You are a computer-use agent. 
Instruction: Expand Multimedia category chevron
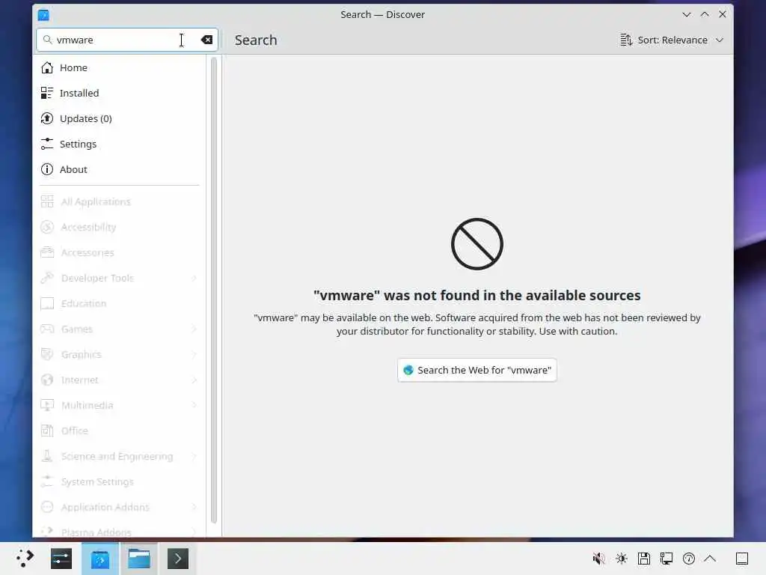194,405
